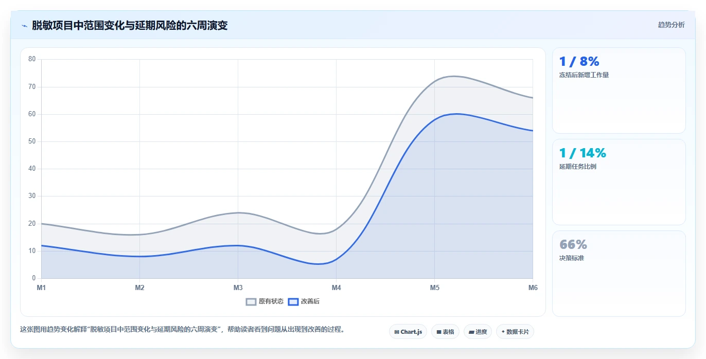706x359 pixels.
Task: Select the 表格 tag chip
Action: 445,332
